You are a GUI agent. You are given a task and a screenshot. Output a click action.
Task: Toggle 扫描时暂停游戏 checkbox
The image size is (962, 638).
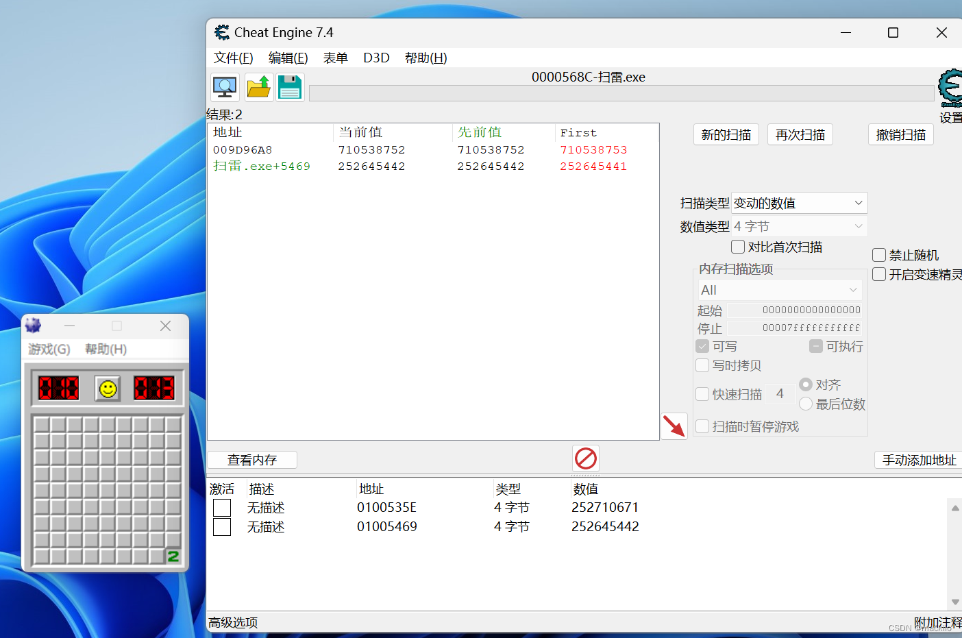[x=702, y=426]
